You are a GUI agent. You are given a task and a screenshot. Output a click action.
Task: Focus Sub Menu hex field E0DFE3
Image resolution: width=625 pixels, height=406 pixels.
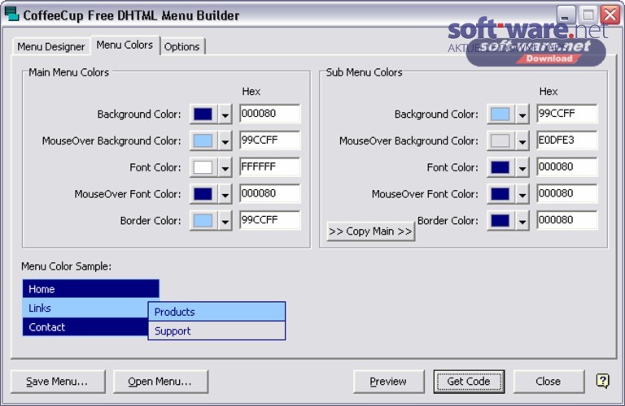(x=566, y=140)
